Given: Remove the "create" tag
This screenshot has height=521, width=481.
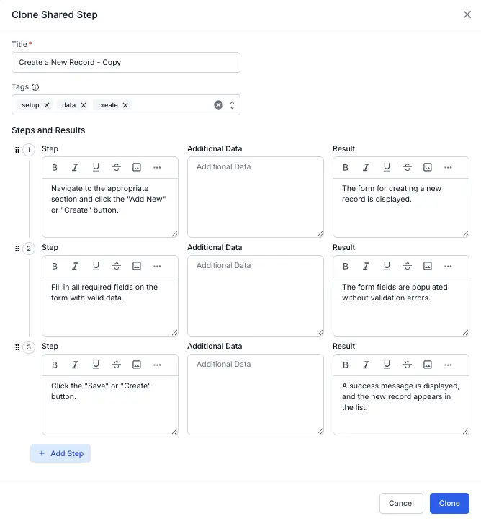Looking at the screenshot, I should coord(125,105).
